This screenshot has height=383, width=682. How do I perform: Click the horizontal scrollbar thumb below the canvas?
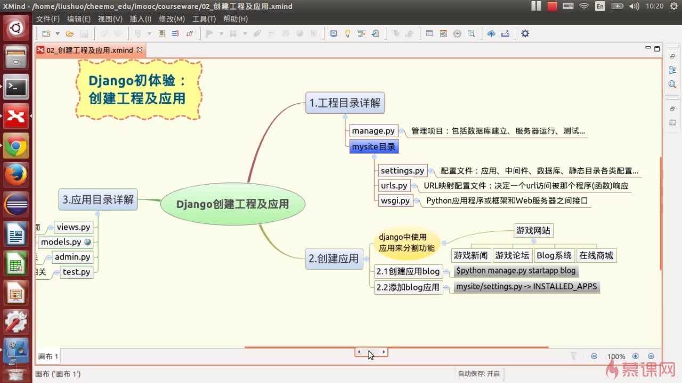[372, 352]
